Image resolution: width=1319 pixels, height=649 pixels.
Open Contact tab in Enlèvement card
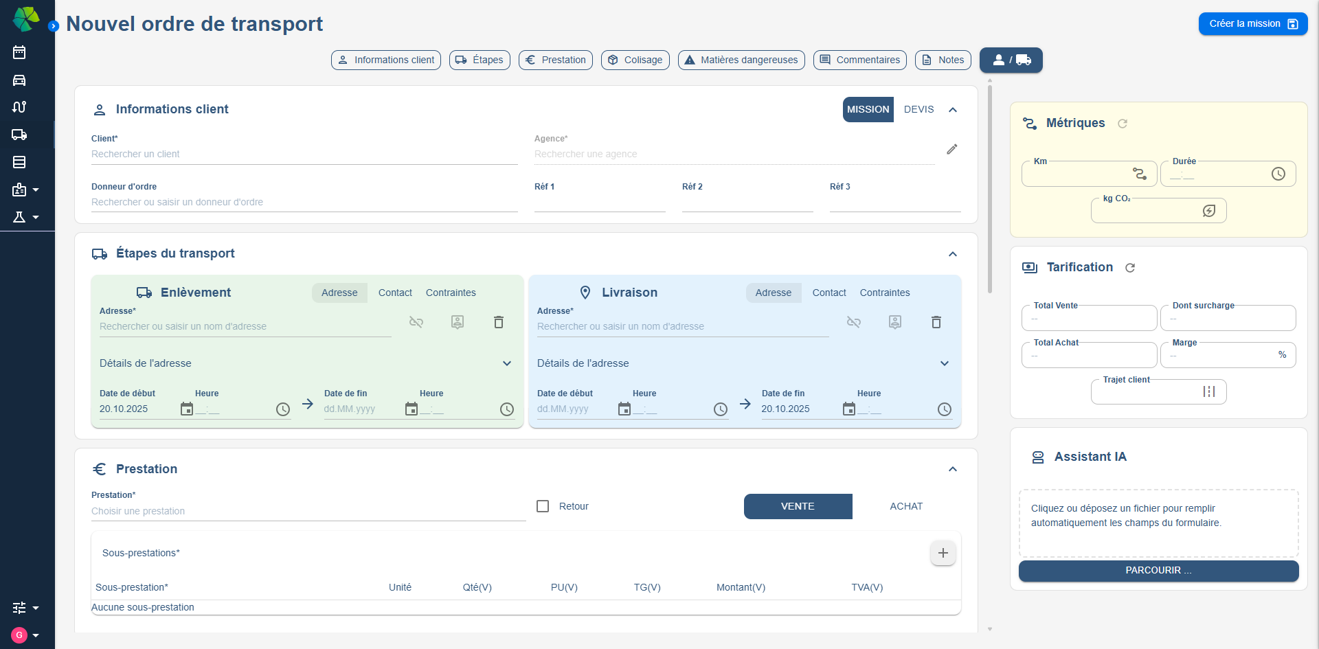395,293
